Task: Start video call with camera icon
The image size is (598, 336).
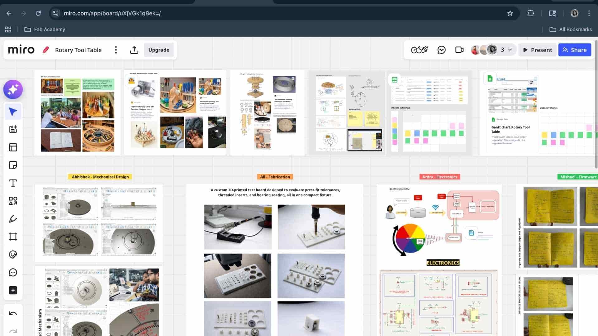Action: [x=459, y=50]
